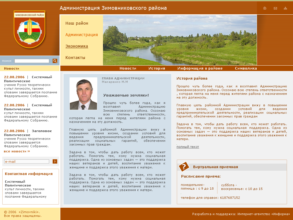293x220 pixels.
Task: Select the Информация о районе tab
Action: tap(200, 68)
